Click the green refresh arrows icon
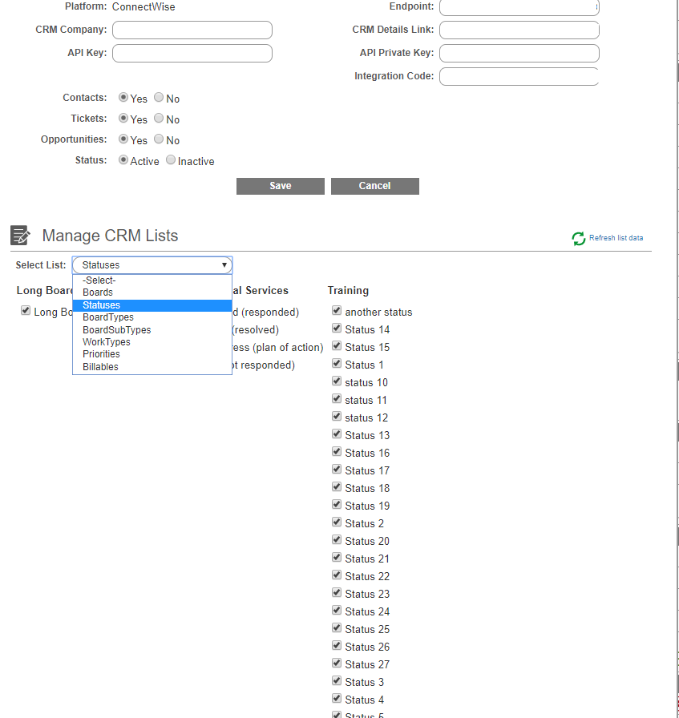 [579, 238]
